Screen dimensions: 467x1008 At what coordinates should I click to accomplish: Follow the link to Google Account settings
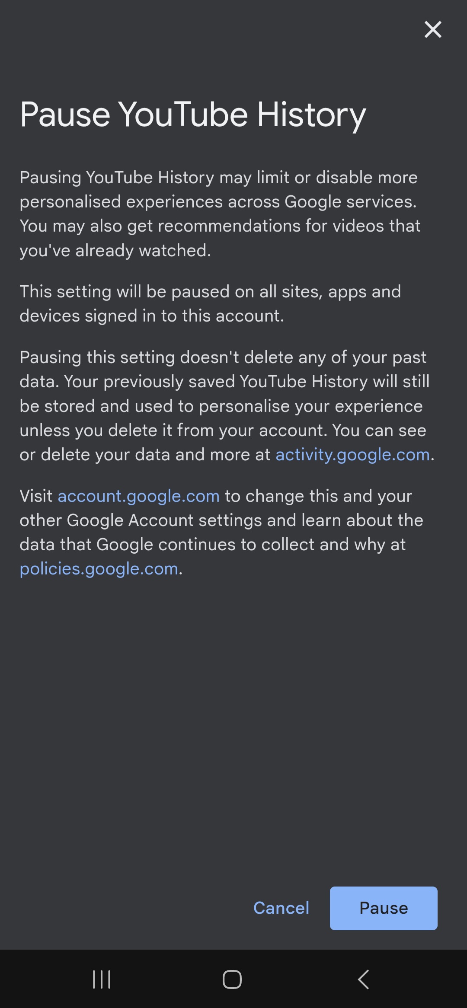(x=139, y=496)
